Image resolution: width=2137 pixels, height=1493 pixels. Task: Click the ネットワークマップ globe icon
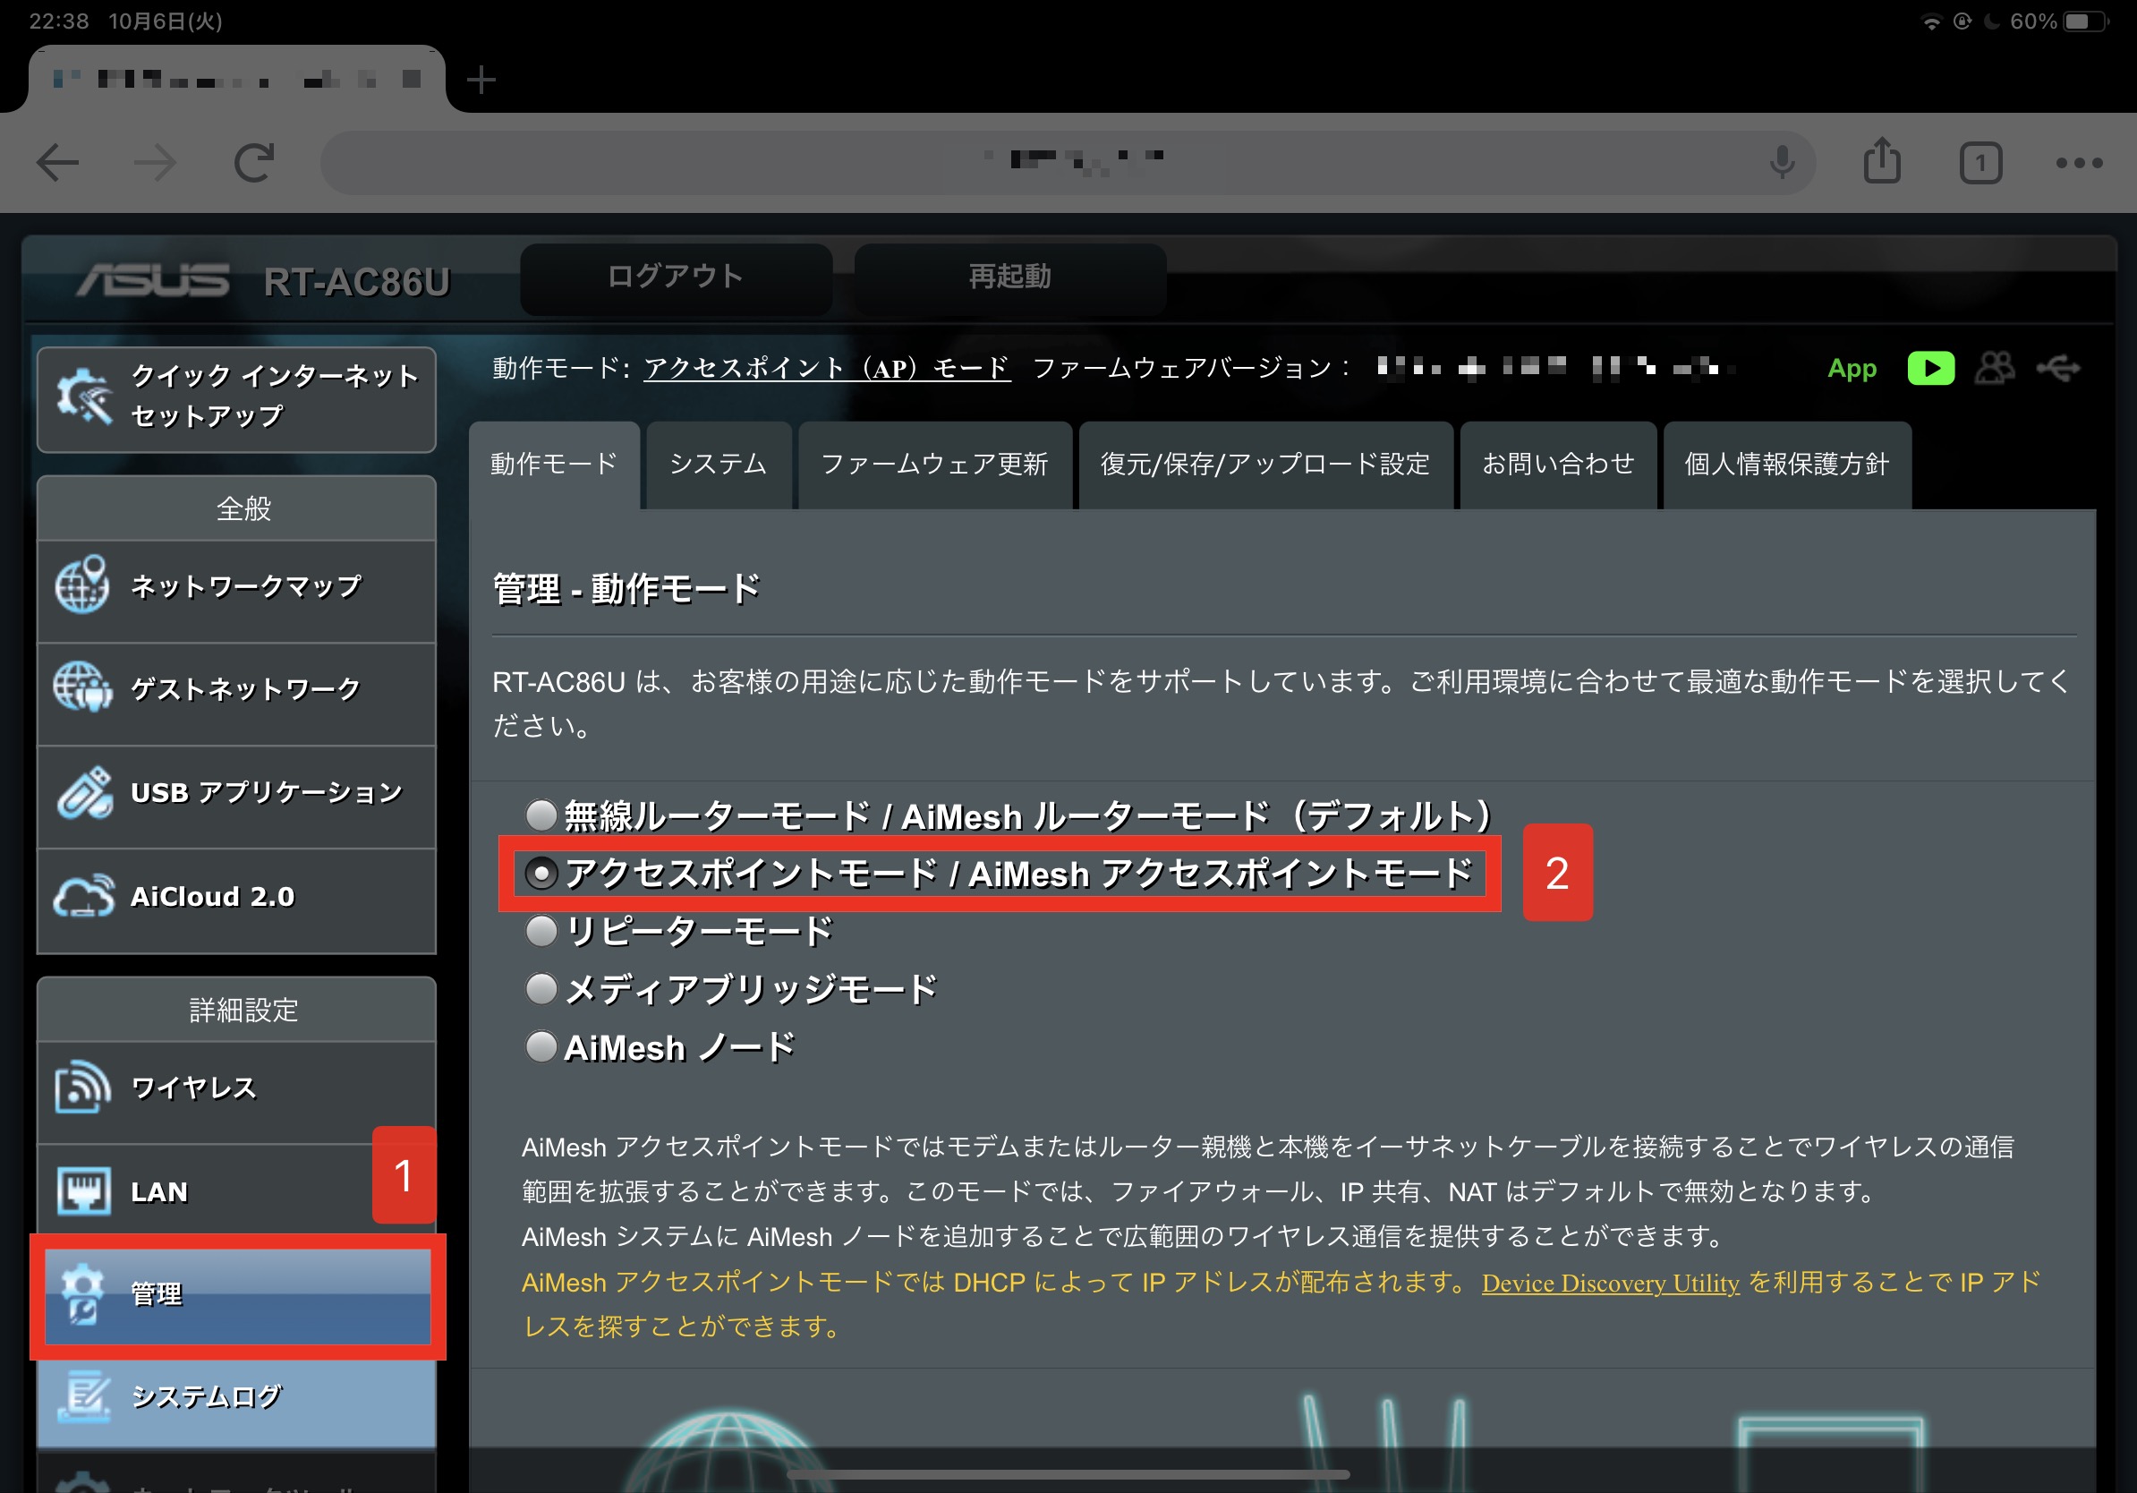click(82, 585)
